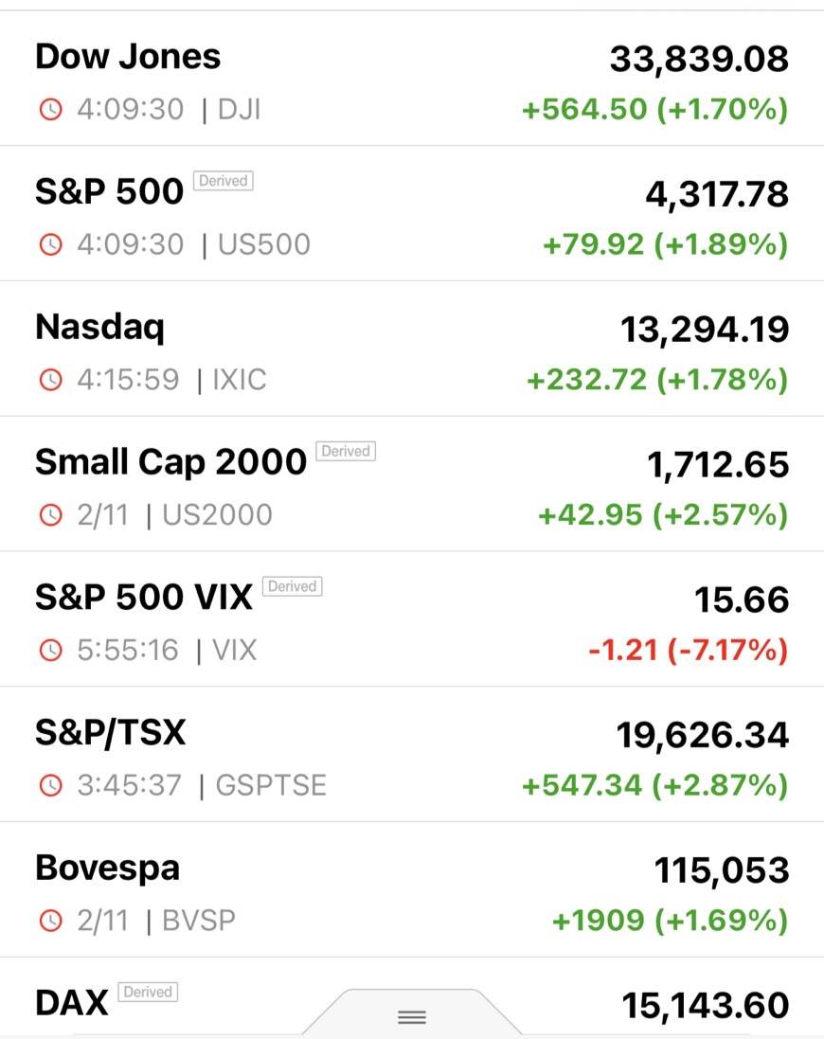Viewport: 824px width, 1039px height.
Task: Click the clock icon under S&P 500 VIX
Action: (x=50, y=652)
